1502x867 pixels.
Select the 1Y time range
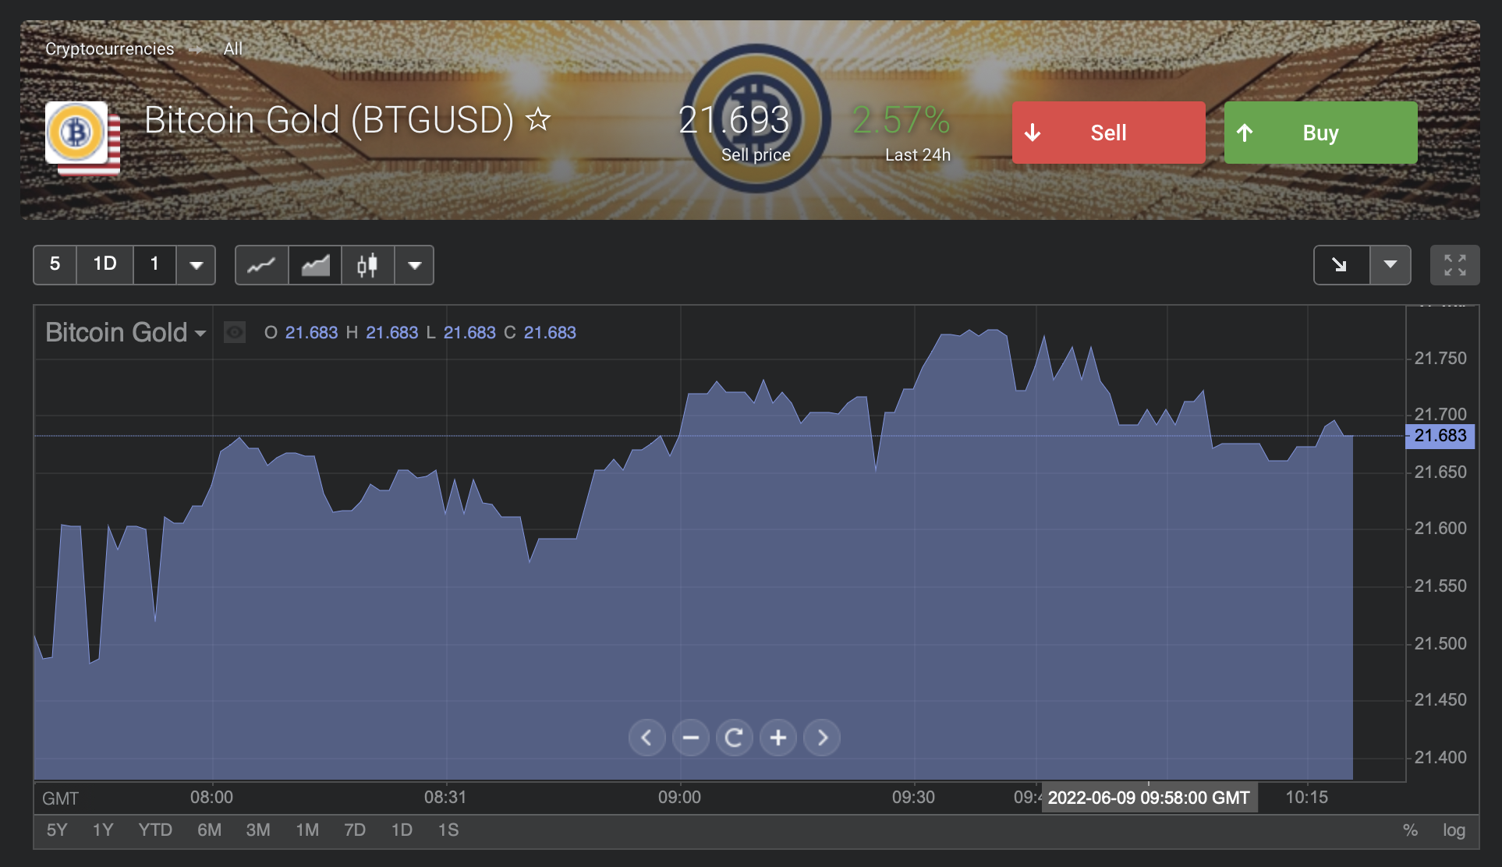click(103, 830)
